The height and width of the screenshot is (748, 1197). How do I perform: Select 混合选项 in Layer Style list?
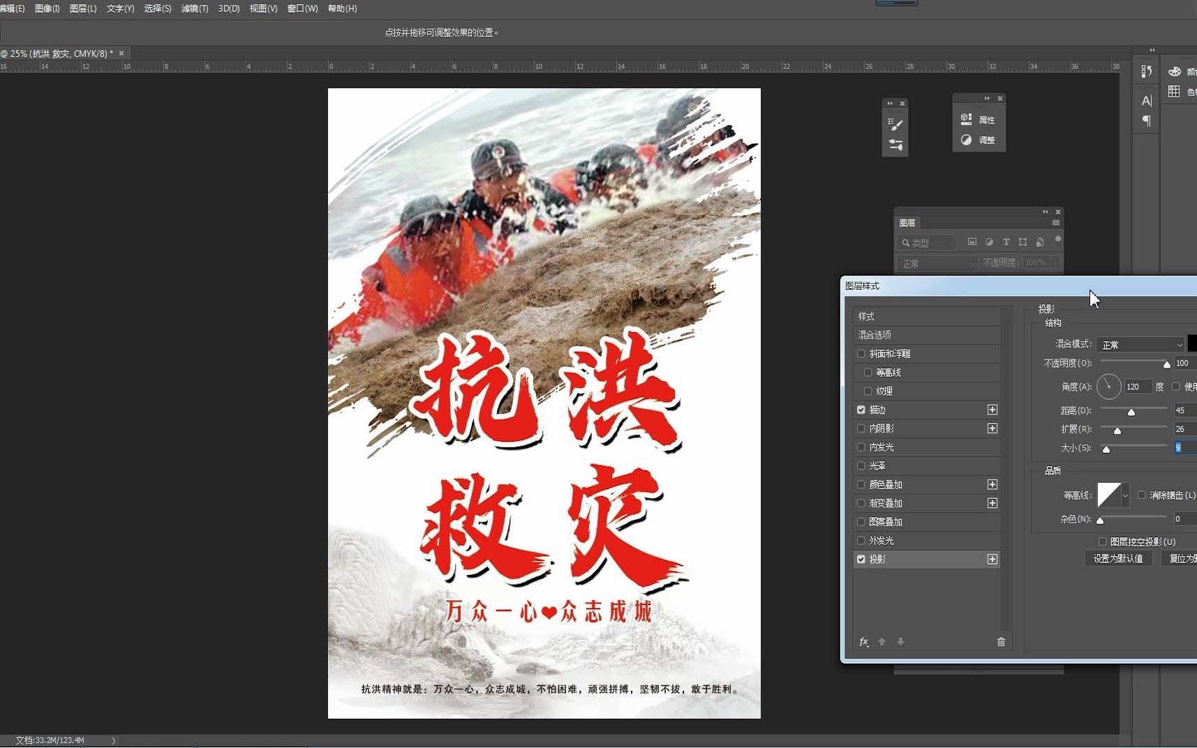[x=926, y=335]
